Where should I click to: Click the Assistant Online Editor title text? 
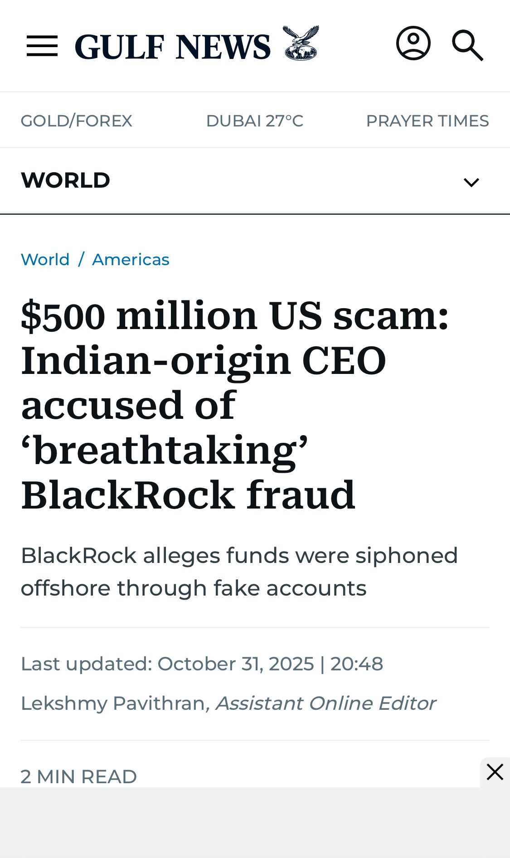click(325, 703)
